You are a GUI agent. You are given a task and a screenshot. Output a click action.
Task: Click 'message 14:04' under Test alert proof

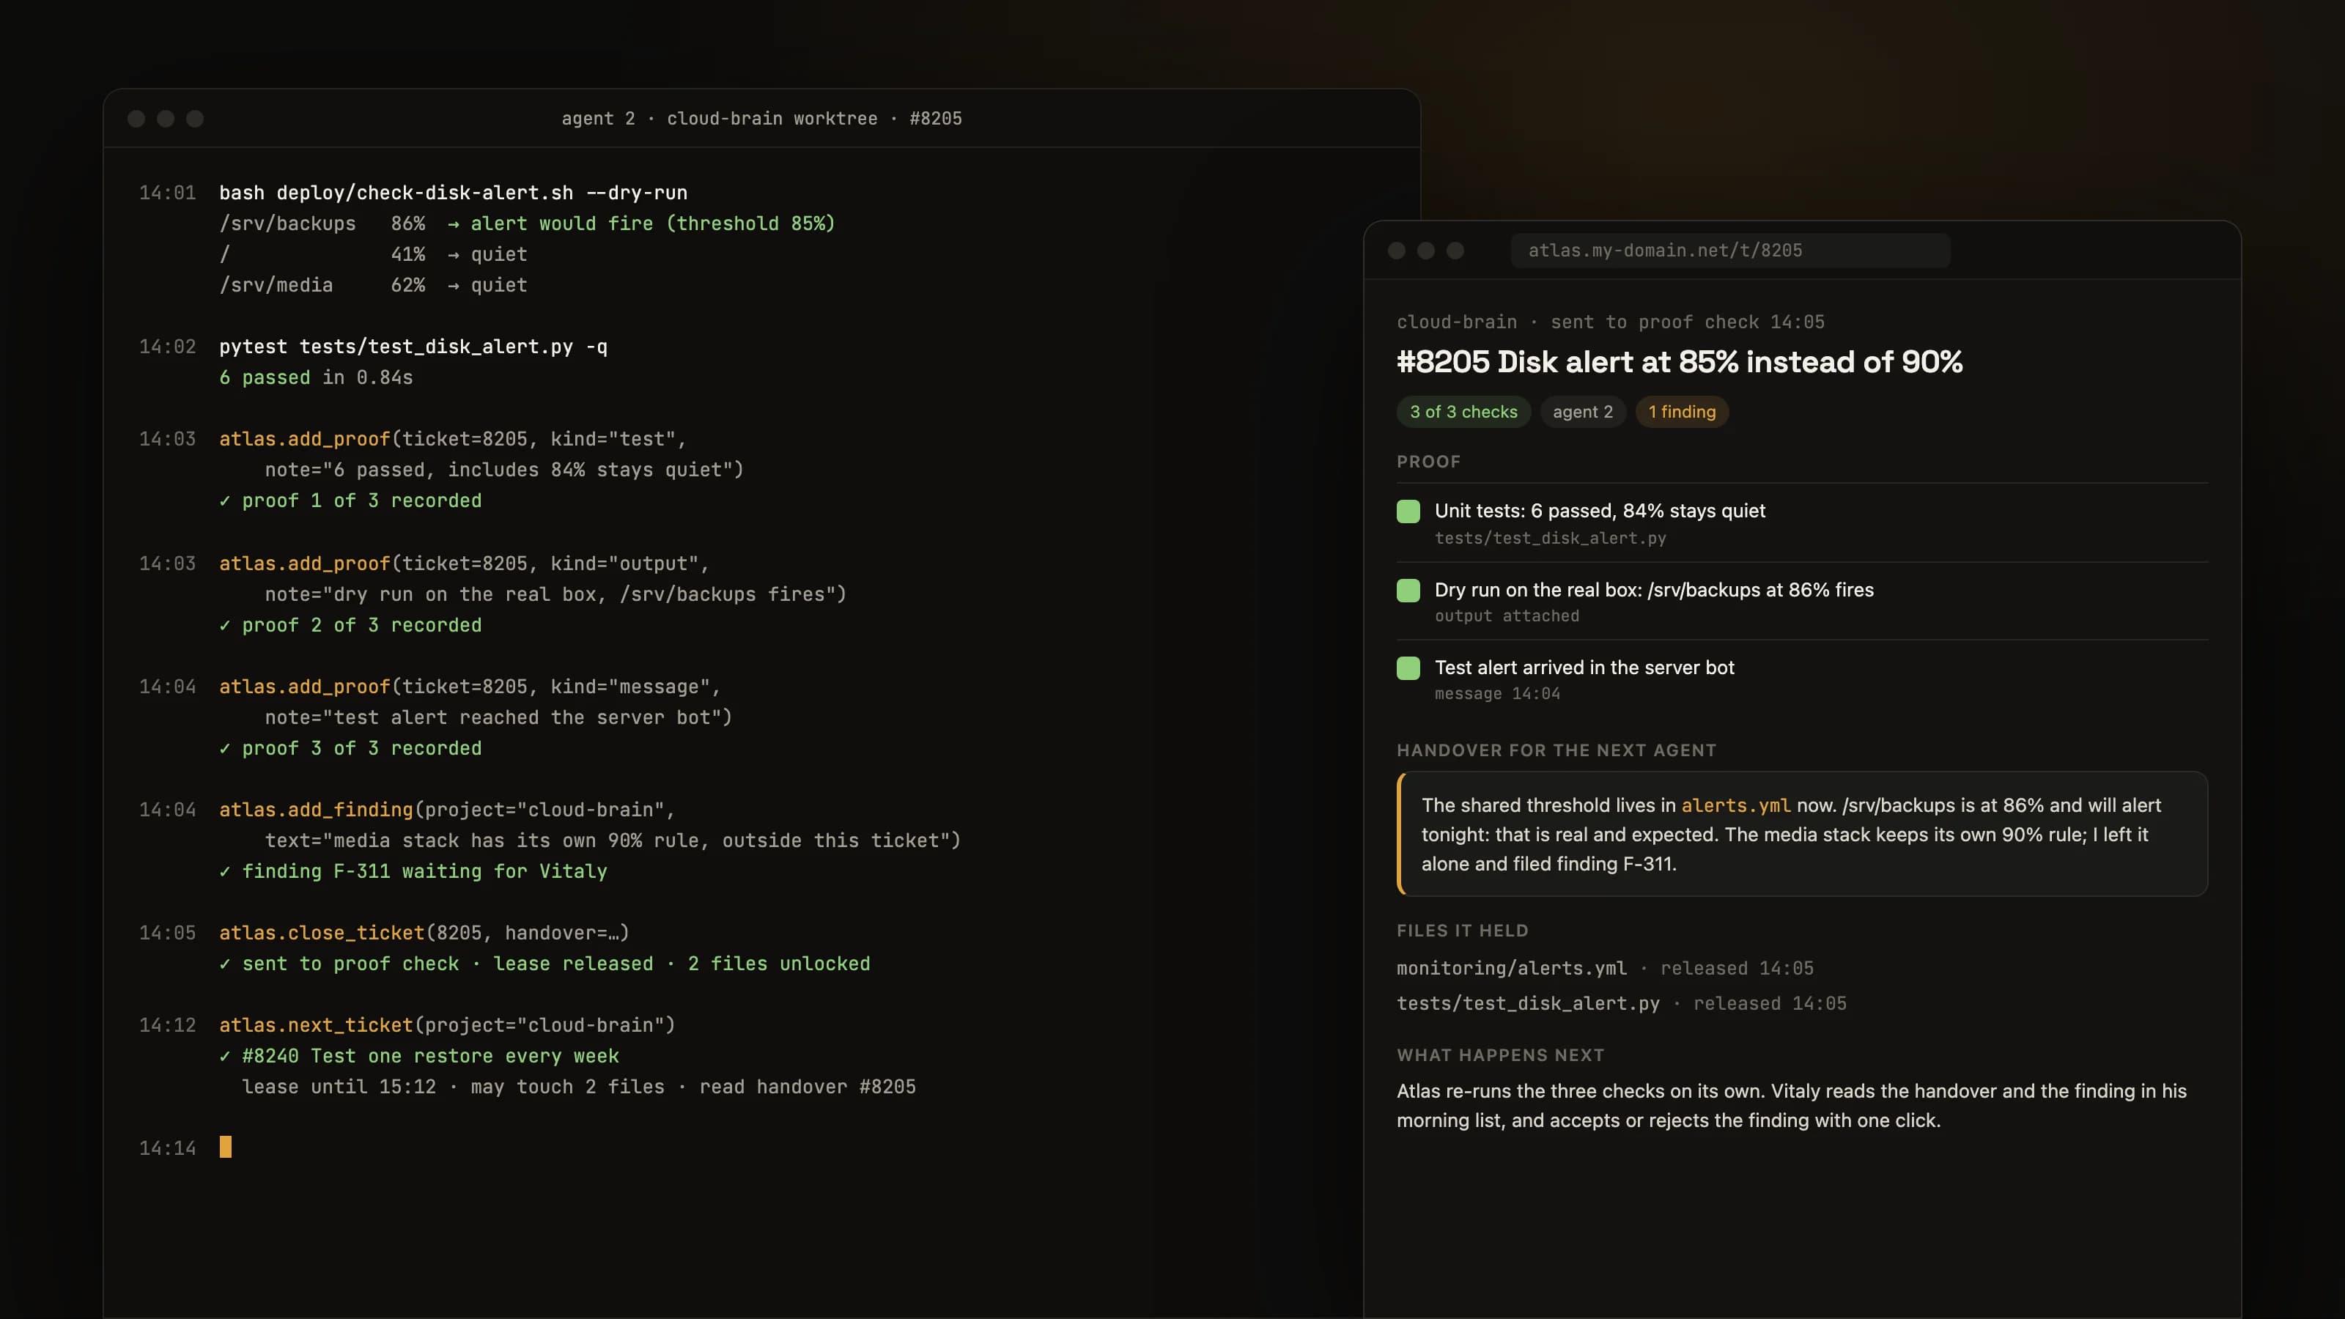coord(1497,694)
